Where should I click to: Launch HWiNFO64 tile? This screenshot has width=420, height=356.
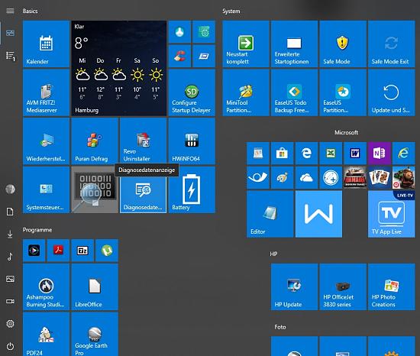tap(192, 141)
